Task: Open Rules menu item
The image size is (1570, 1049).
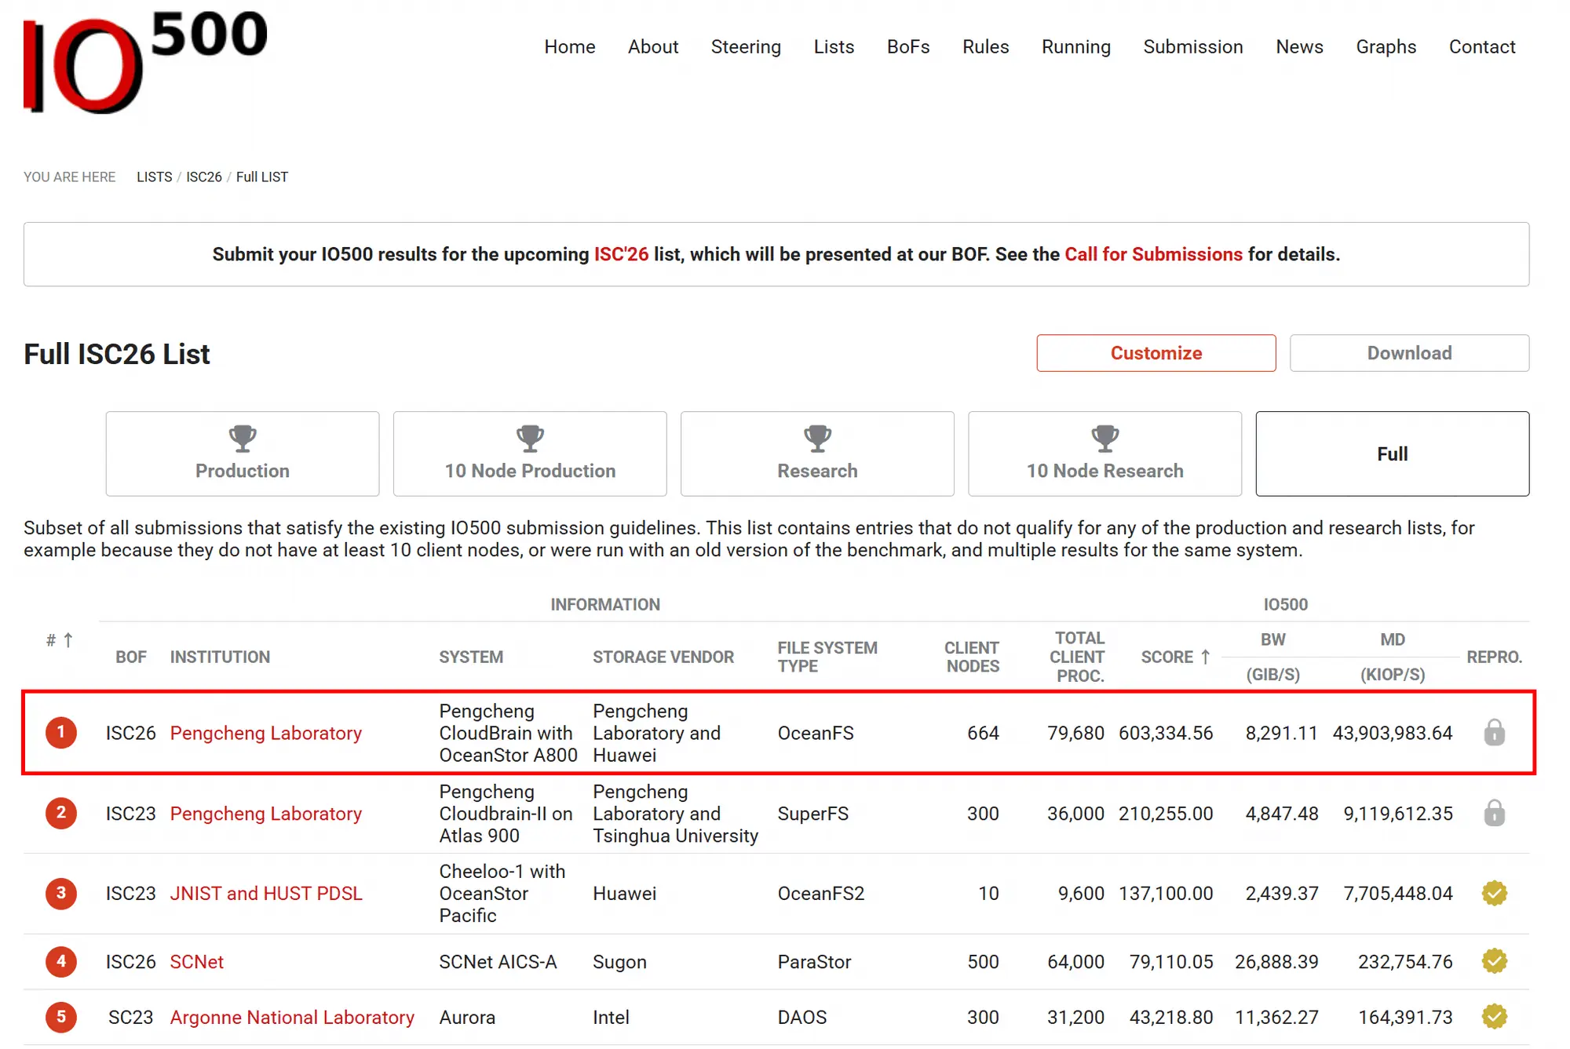Action: coord(986,47)
